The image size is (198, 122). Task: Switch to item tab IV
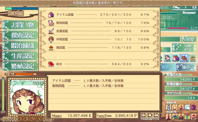tap(33, 119)
